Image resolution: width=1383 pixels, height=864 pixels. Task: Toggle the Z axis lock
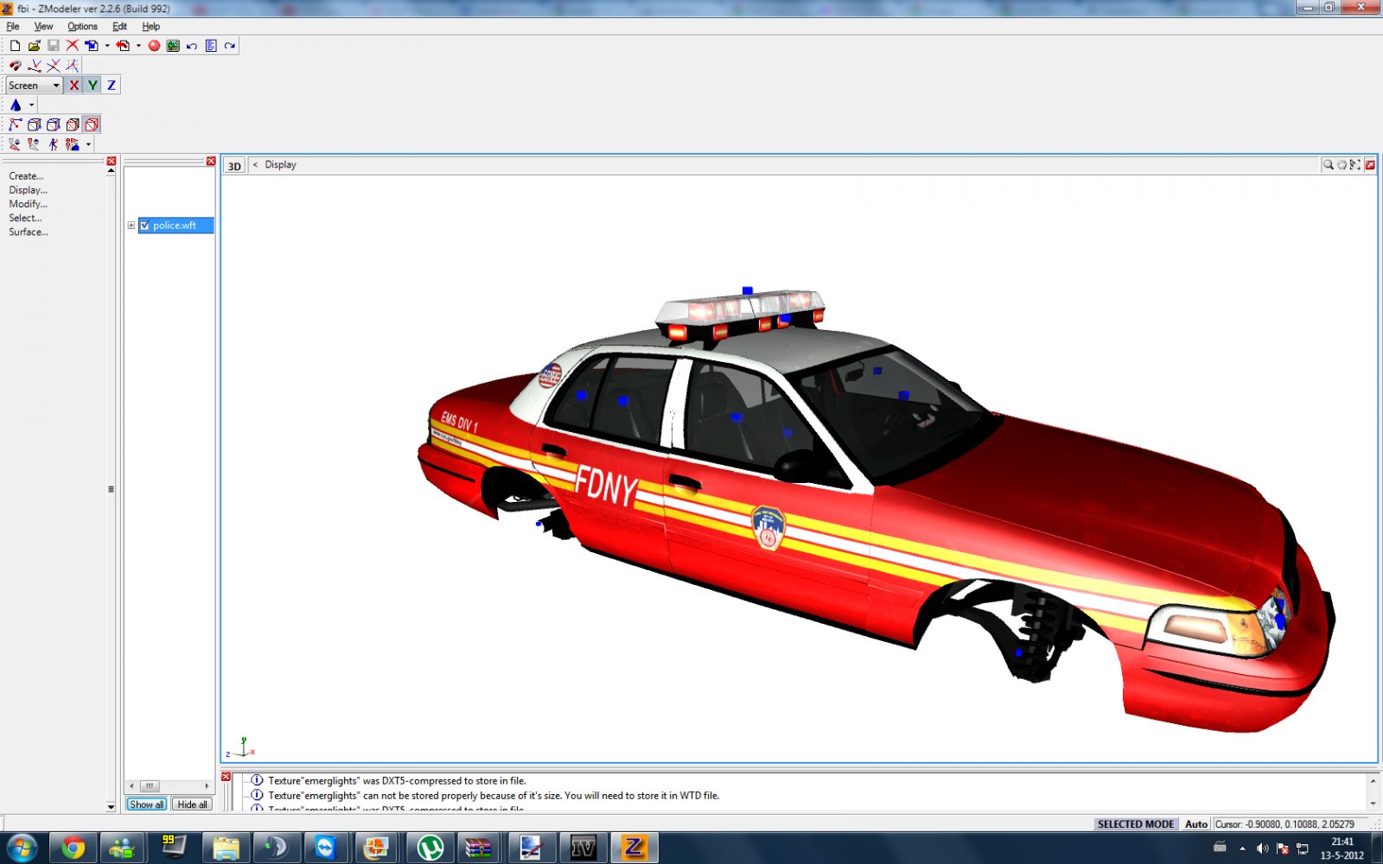(x=112, y=85)
